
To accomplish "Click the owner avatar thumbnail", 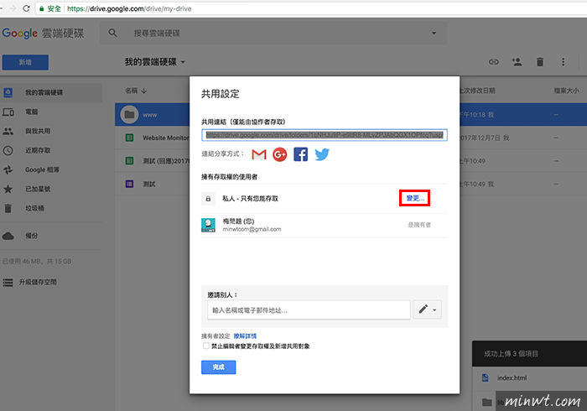I will [208, 225].
